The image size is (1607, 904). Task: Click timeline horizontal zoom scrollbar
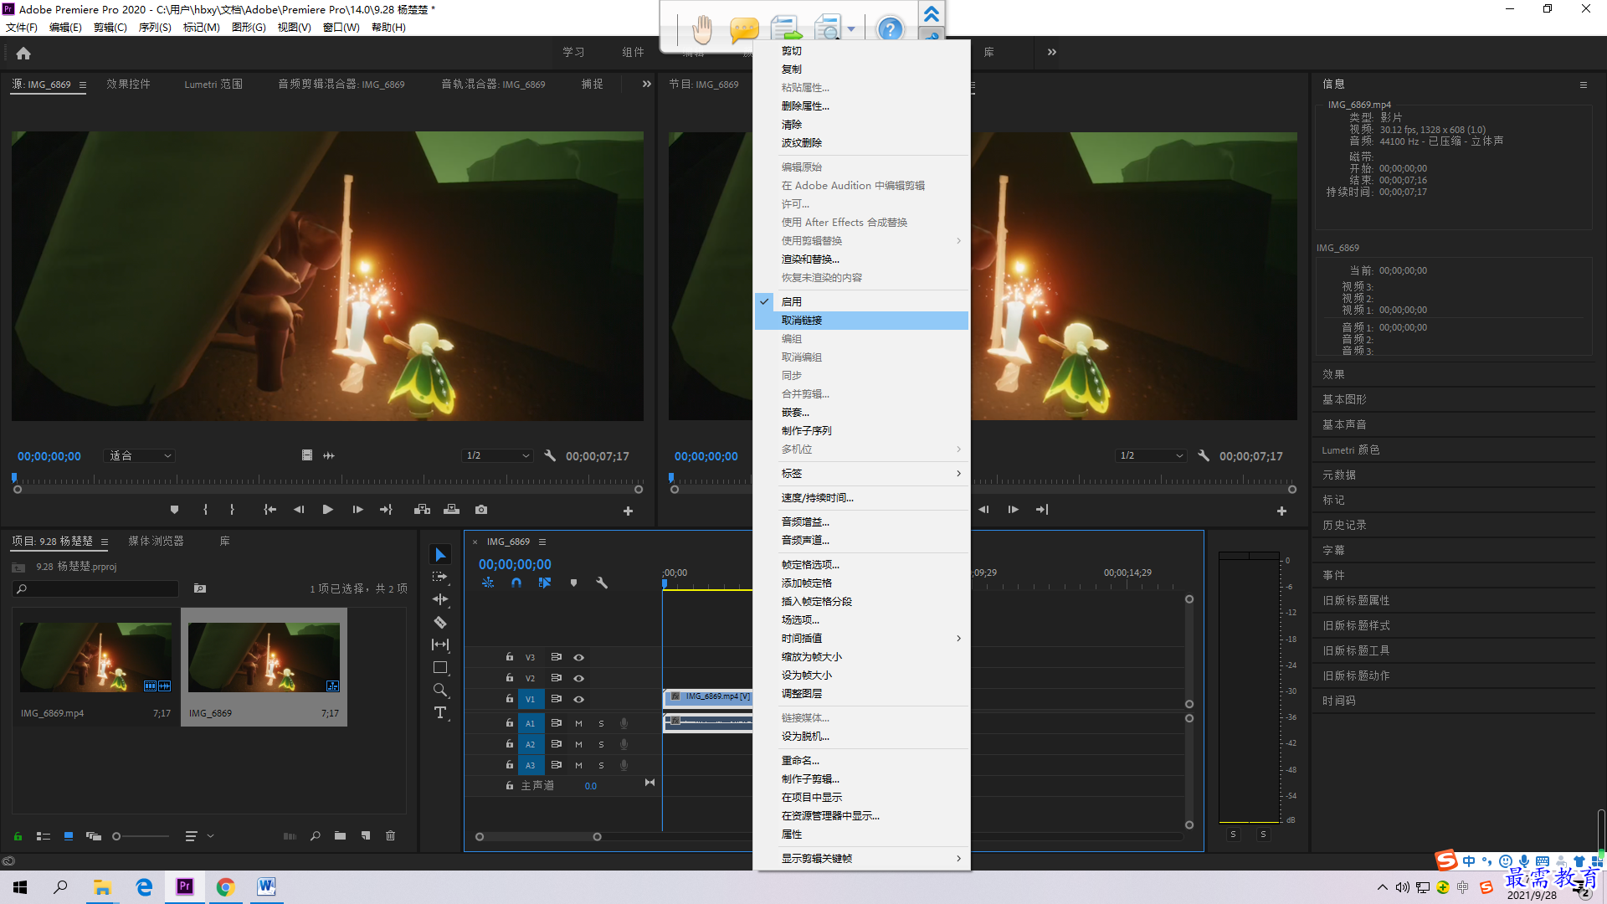(538, 837)
